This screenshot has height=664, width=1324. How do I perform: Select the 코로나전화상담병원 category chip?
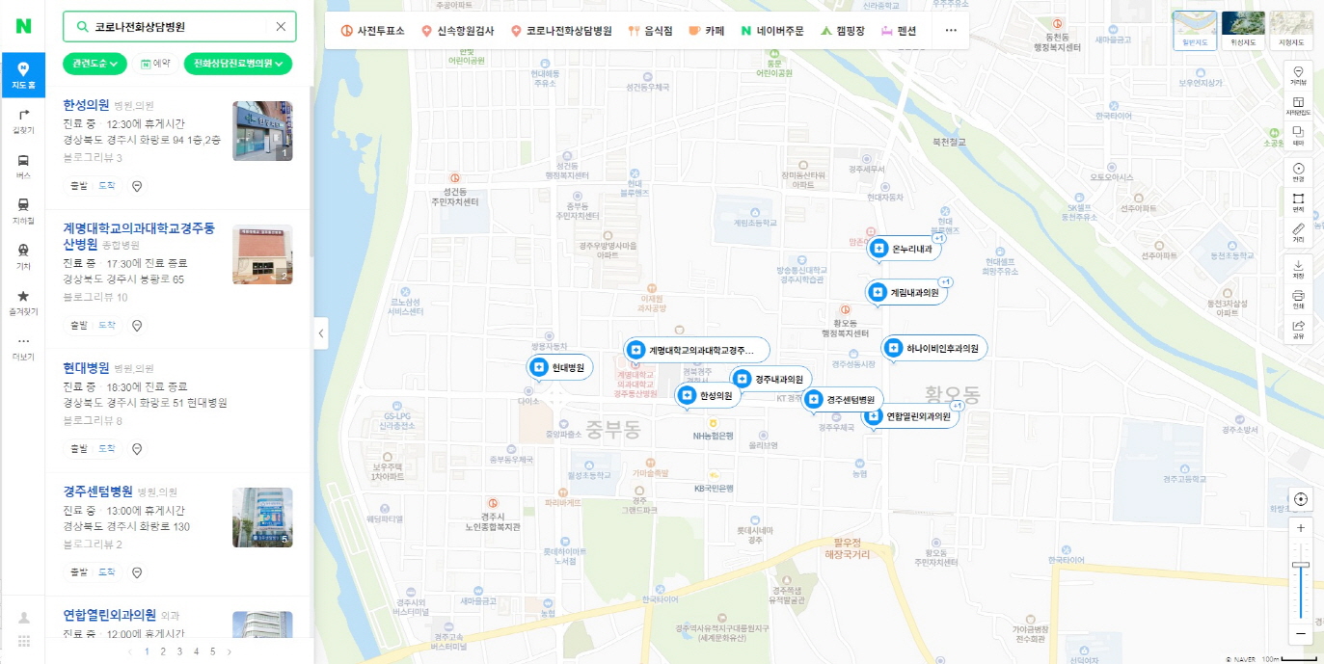pyautogui.click(x=562, y=31)
